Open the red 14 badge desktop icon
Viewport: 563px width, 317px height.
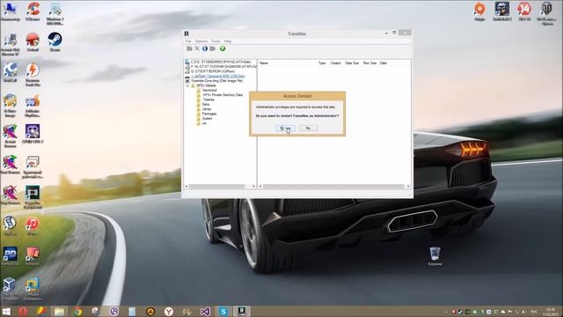click(524, 11)
